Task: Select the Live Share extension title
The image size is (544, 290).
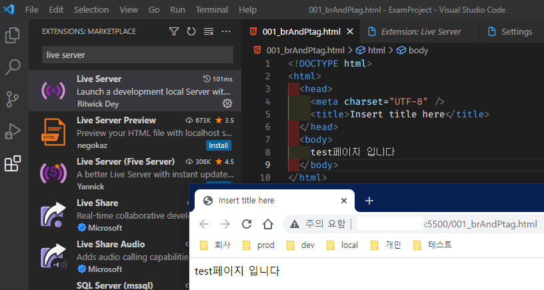Action: pyautogui.click(x=97, y=203)
